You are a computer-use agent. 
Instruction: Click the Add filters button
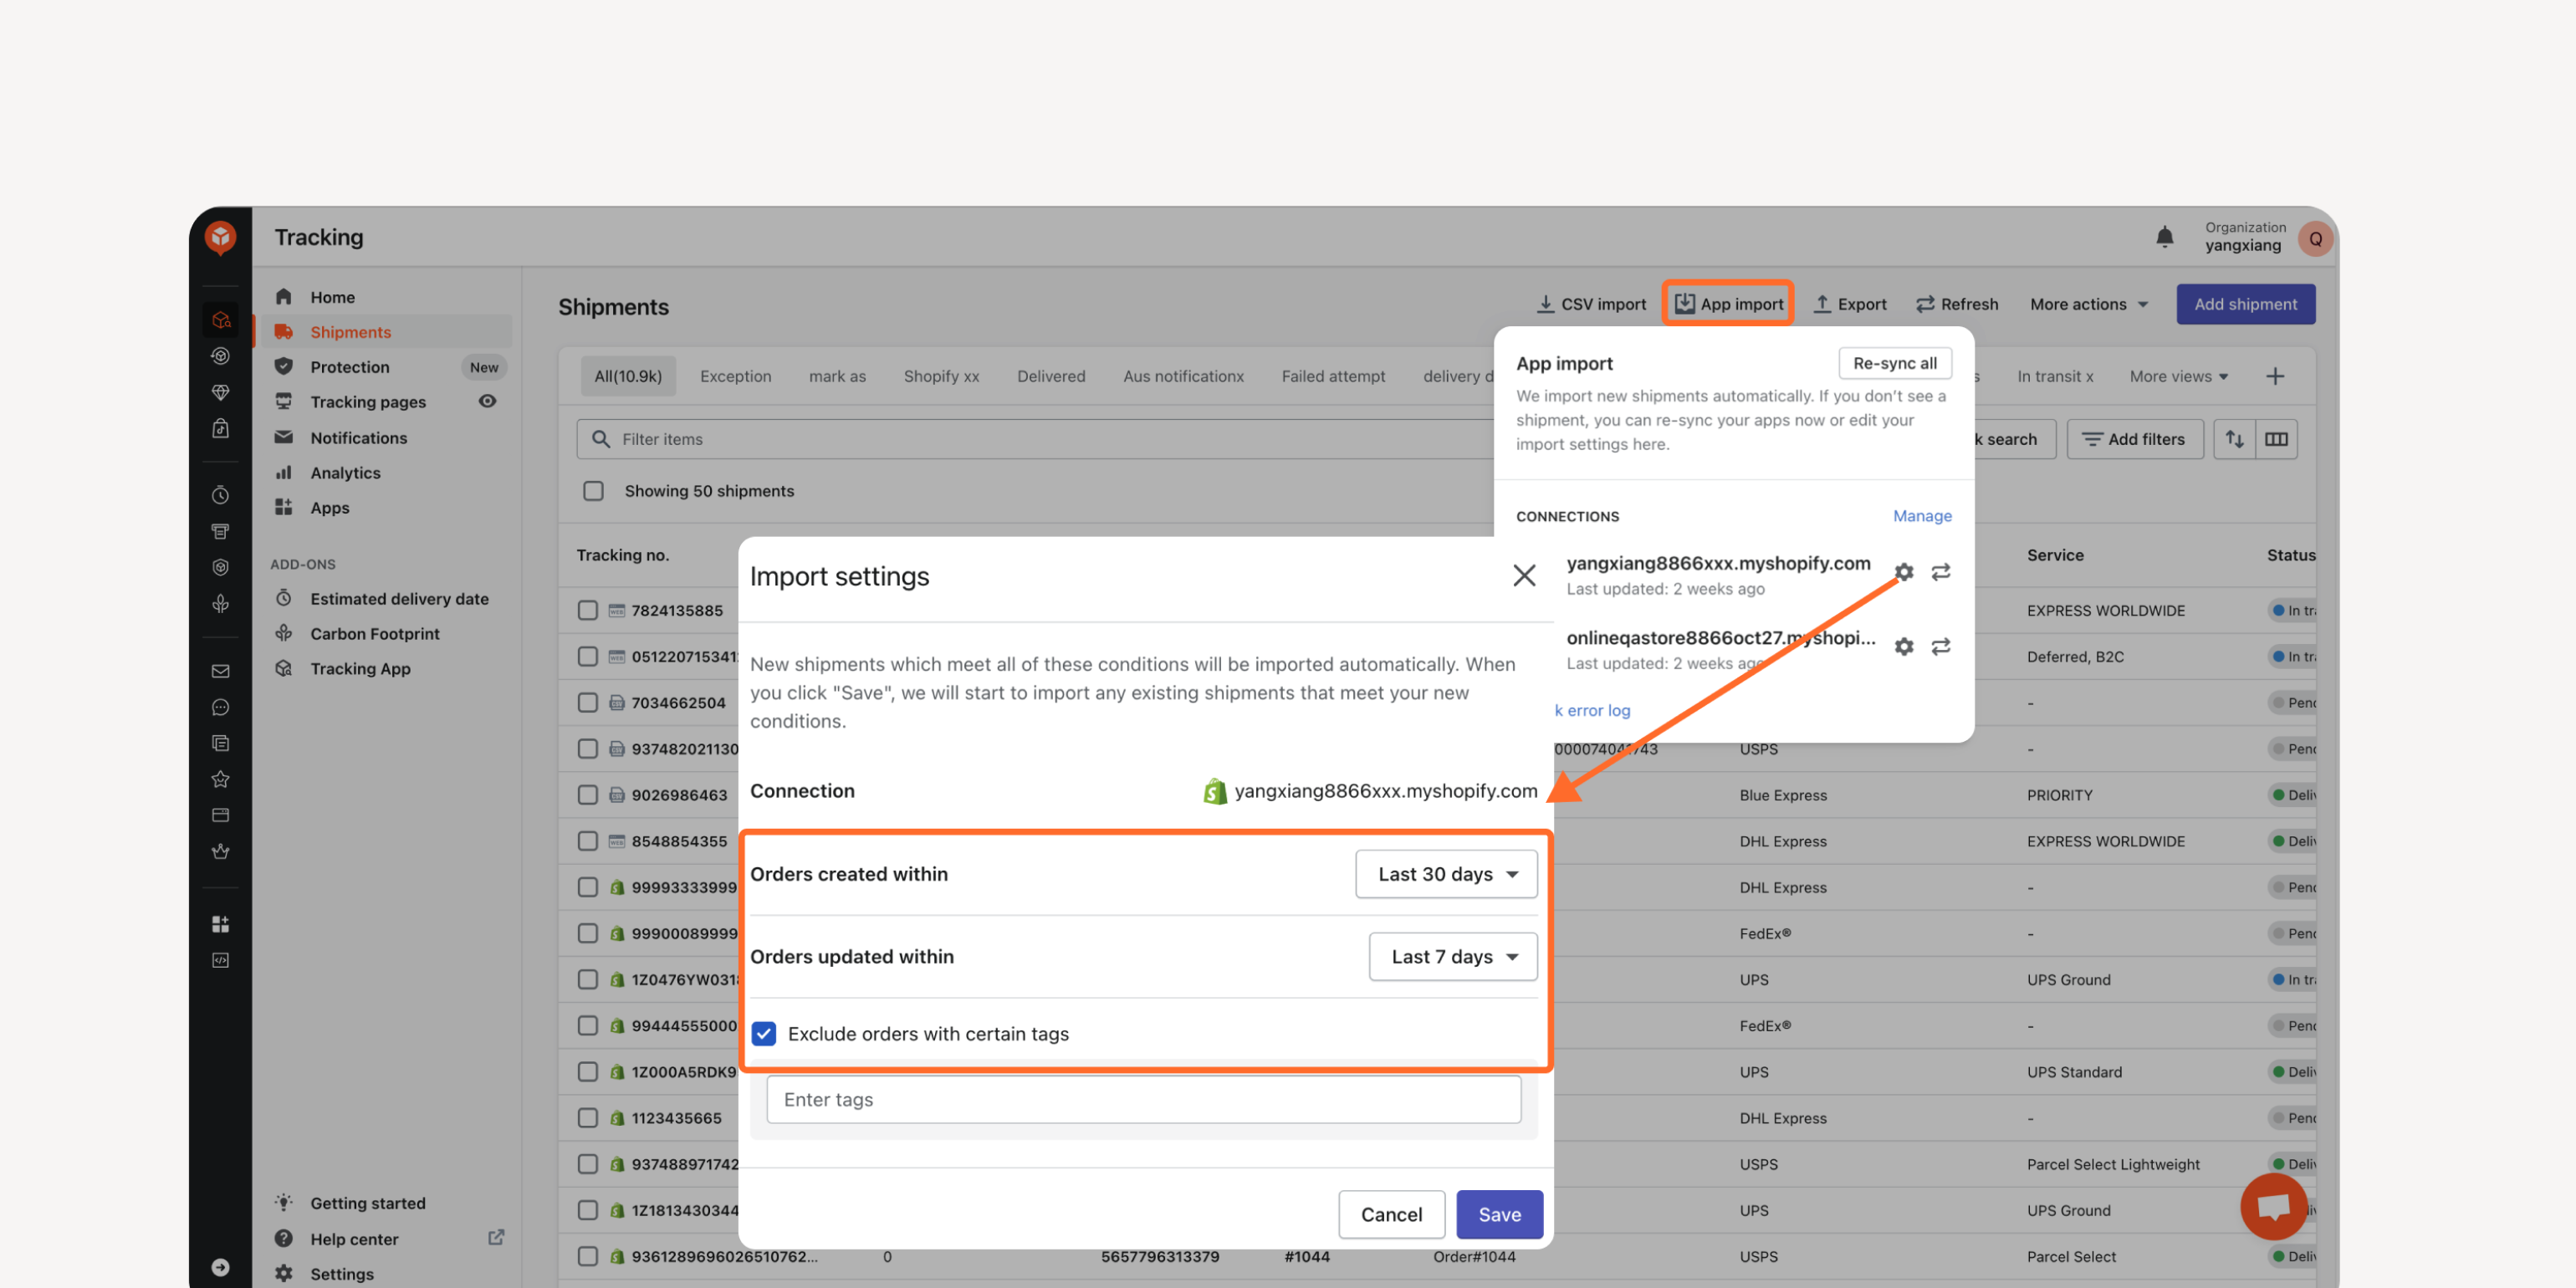(x=2134, y=439)
